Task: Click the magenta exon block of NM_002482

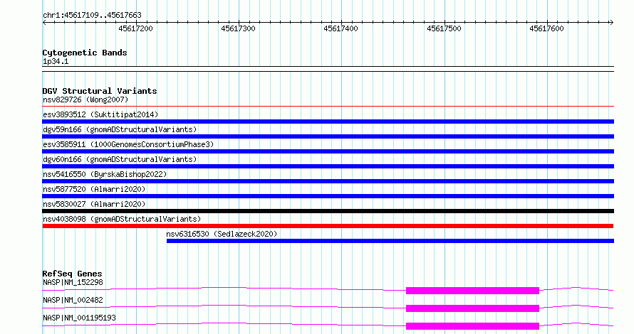Action: [x=472, y=308]
